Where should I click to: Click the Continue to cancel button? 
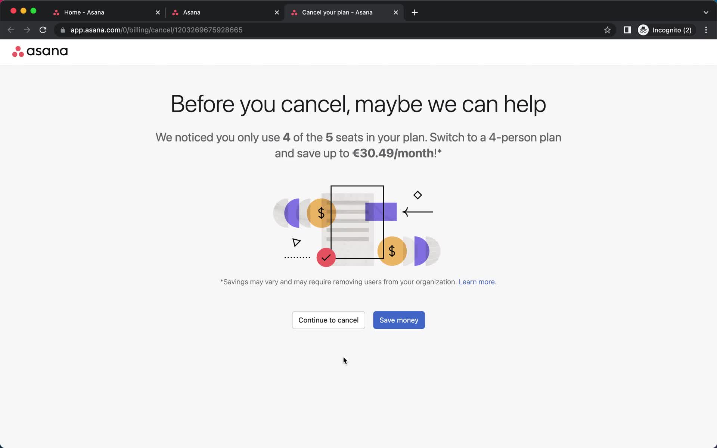328,320
